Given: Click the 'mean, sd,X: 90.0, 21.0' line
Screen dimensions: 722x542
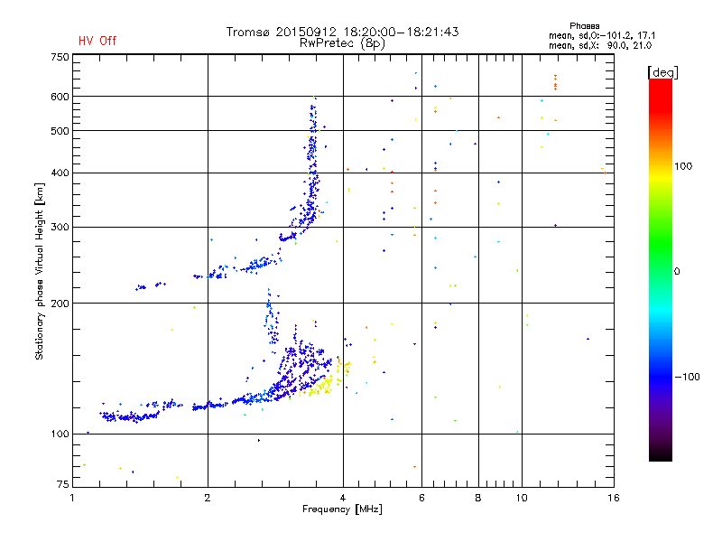Looking at the screenshot, I should point(600,45).
